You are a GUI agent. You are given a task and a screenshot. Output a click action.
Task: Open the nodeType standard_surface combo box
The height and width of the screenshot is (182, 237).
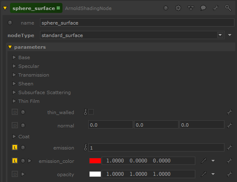132,35
